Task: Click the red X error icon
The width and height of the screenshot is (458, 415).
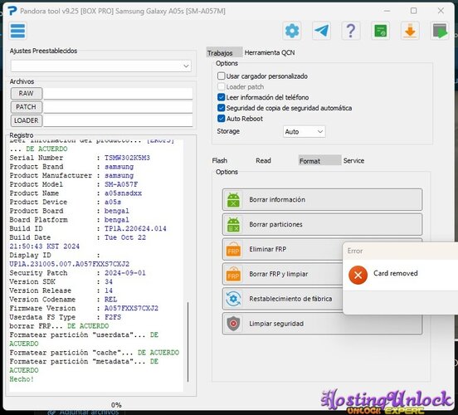Action: (x=358, y=275)
